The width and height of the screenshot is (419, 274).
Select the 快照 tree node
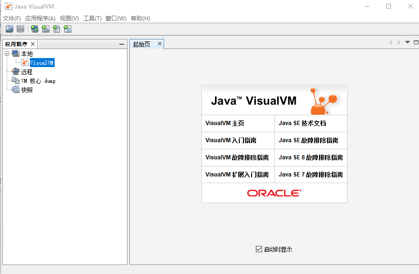pyautogui.click(x=27, y=90)
